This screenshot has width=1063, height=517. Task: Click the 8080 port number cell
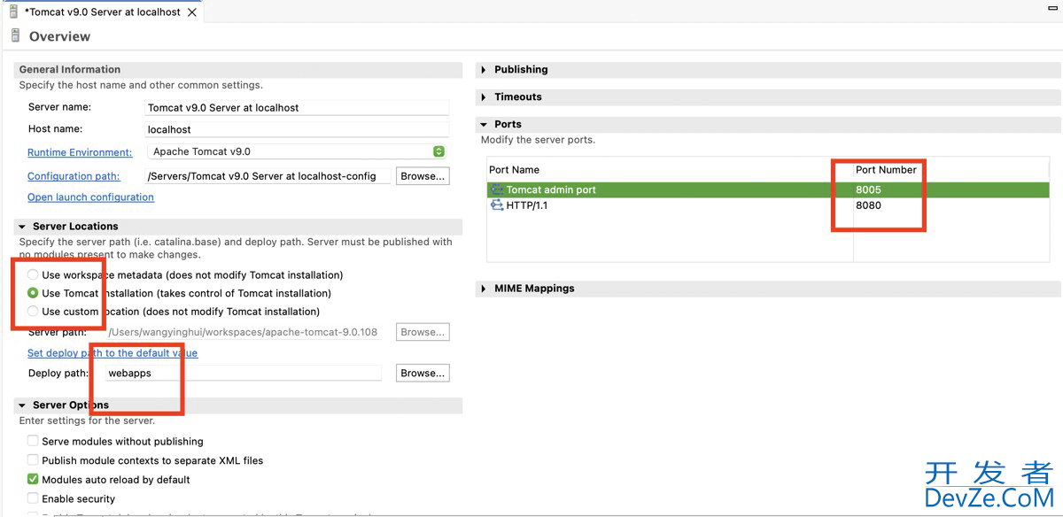coord(868,205)
